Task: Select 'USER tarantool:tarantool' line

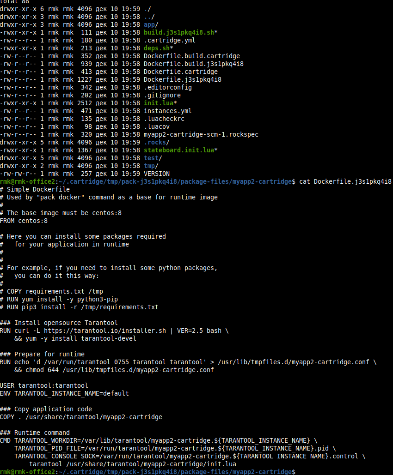Action: [x=44, y=386]
